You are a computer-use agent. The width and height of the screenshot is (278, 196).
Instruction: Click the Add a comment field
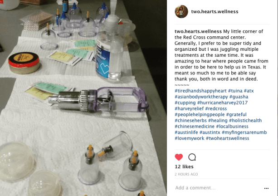217,188
